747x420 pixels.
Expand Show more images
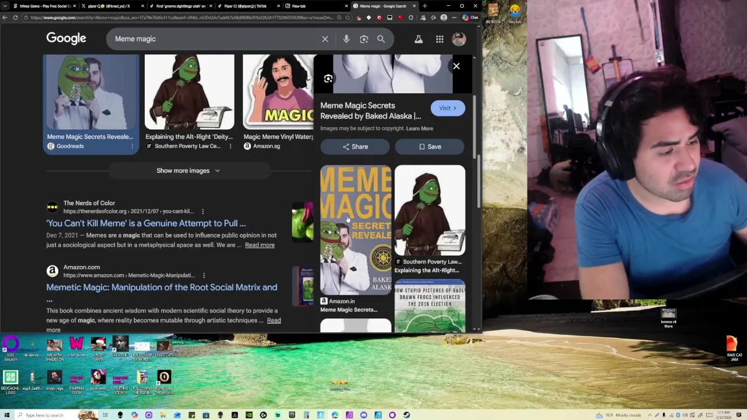[x=188, y=170]
